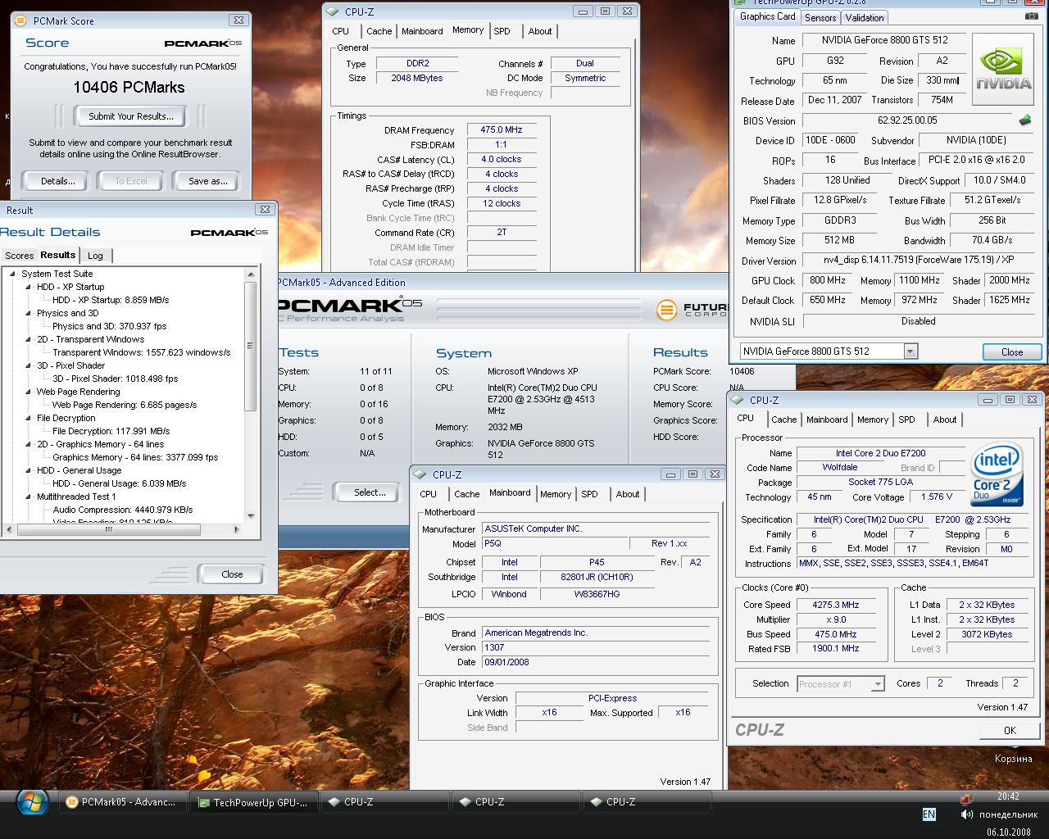Image resolution: width=1049 pixels, height=839 pixels.
Task: Click the Save as... button
Action: coord(207,181)
